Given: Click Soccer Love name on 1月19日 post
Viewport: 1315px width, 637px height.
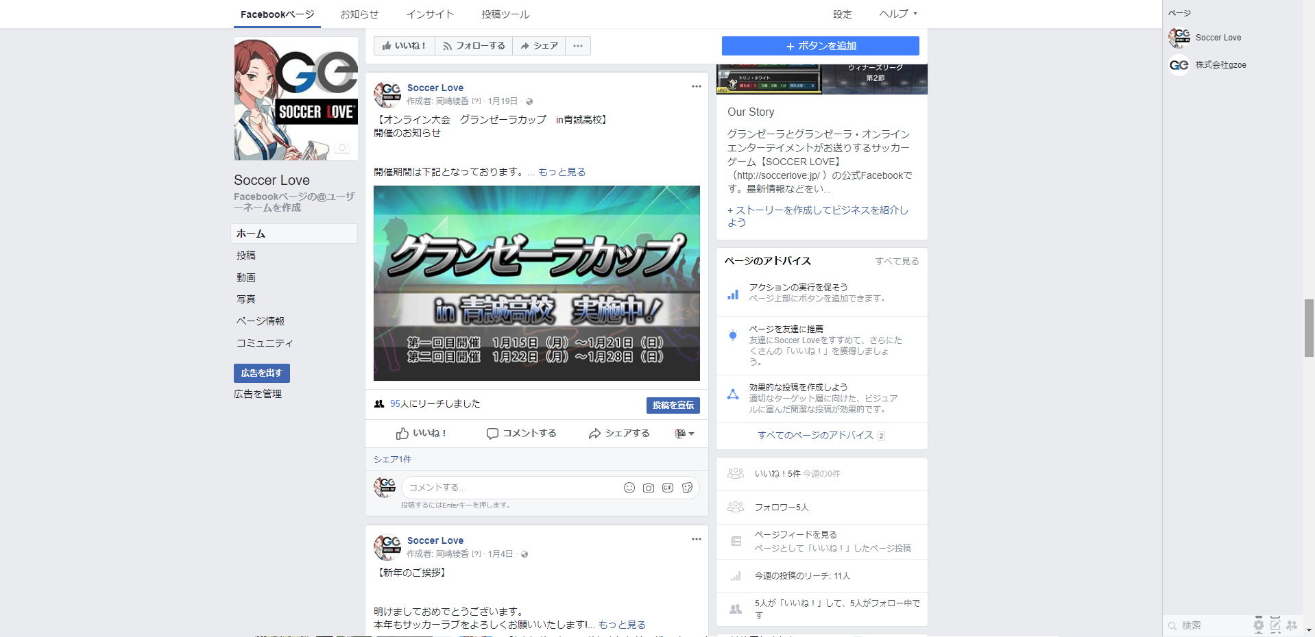Looking at the screenshot, I should [x=435, y=88].
